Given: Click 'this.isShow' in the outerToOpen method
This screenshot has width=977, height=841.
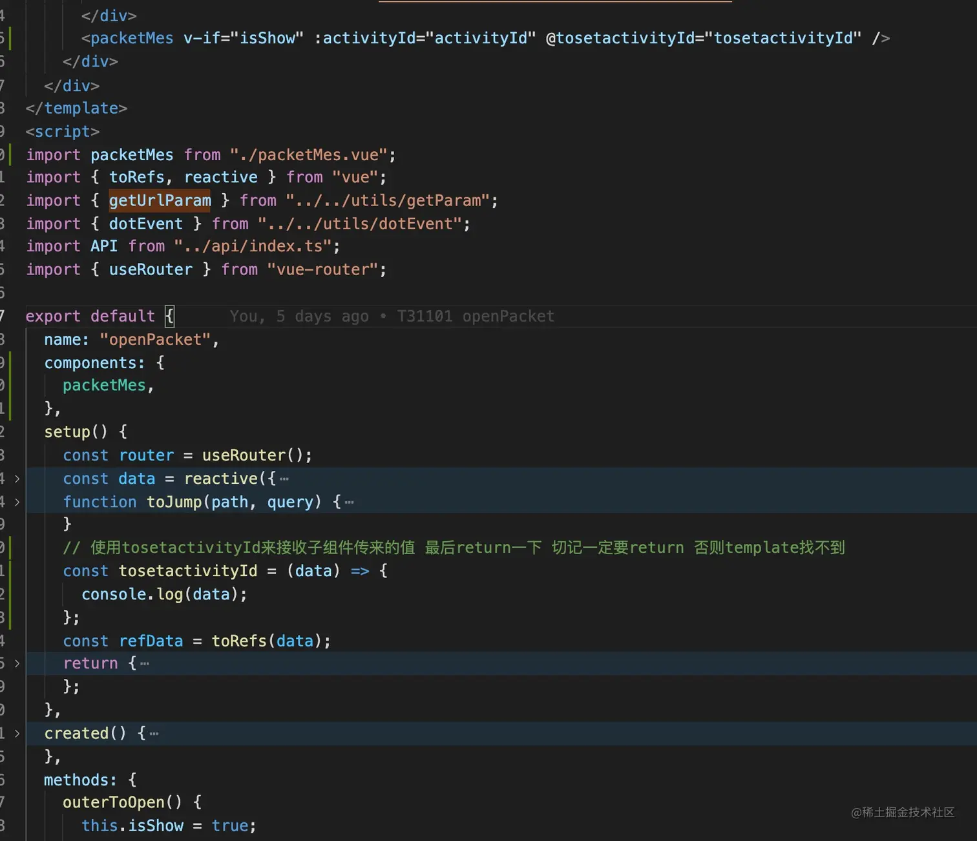Looking at the screenshot, I should [x=132, y=825].
